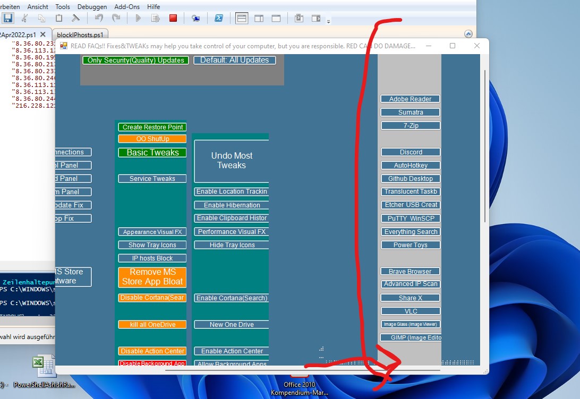Click the PuTTY WinSCP button
Image resolution: width=580 pixels, height=399 pixels.
click(x=411, y=219)
